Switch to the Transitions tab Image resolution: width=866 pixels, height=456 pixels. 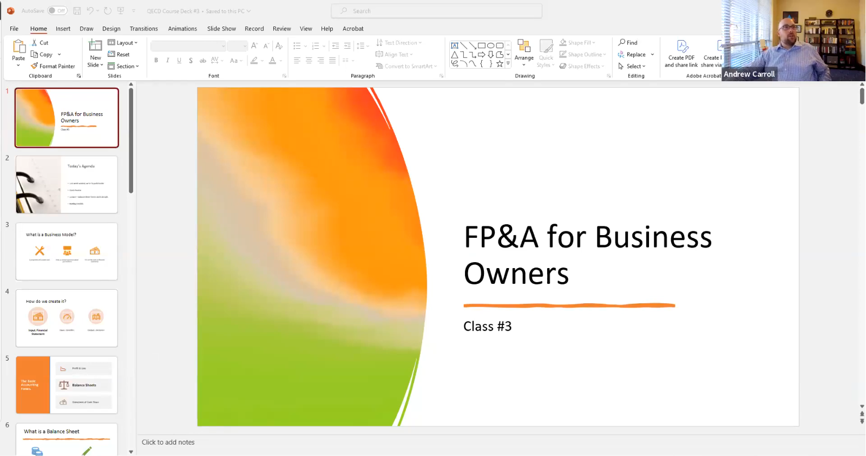pyautogui.click(x=143, y=29)
